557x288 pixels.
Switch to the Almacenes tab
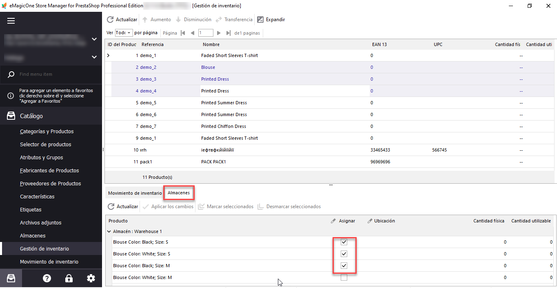point(179,193)
